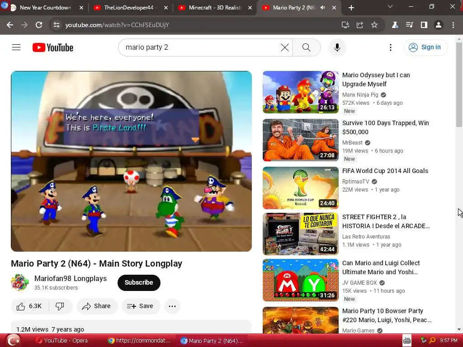This screenshot has height=347, width=463.
Task: Open the Chrome three-dot menu
Action: coord(453,25)
